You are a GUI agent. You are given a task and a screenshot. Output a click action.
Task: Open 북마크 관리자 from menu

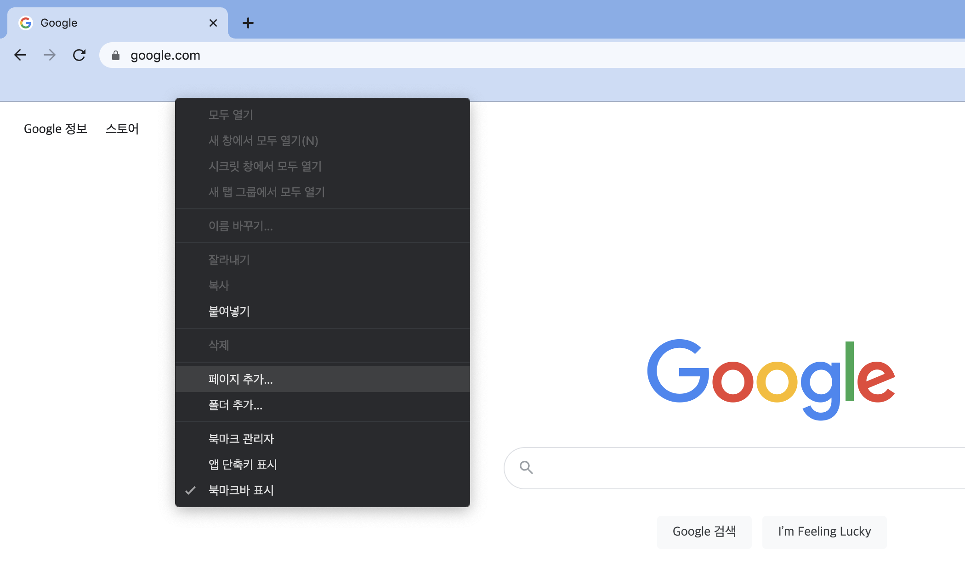point(323,439)
